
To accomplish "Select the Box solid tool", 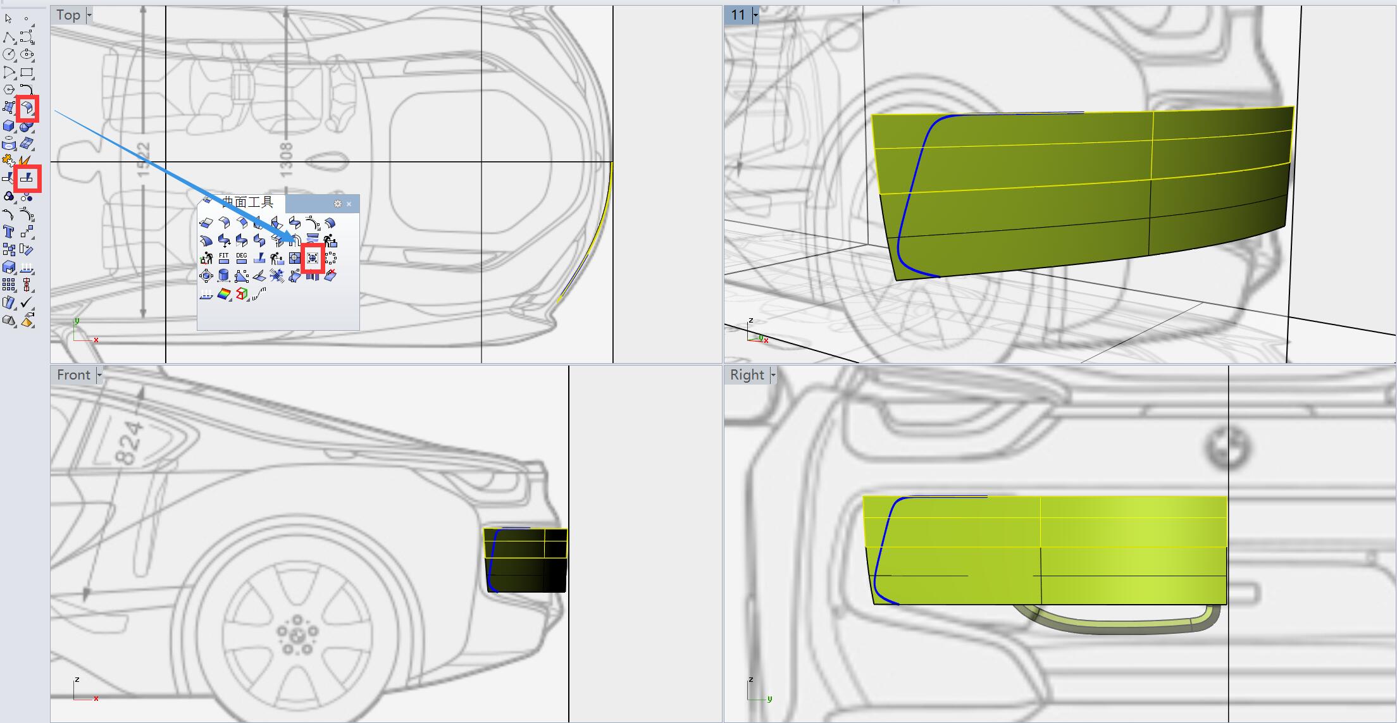I will (x=8, y=126).
